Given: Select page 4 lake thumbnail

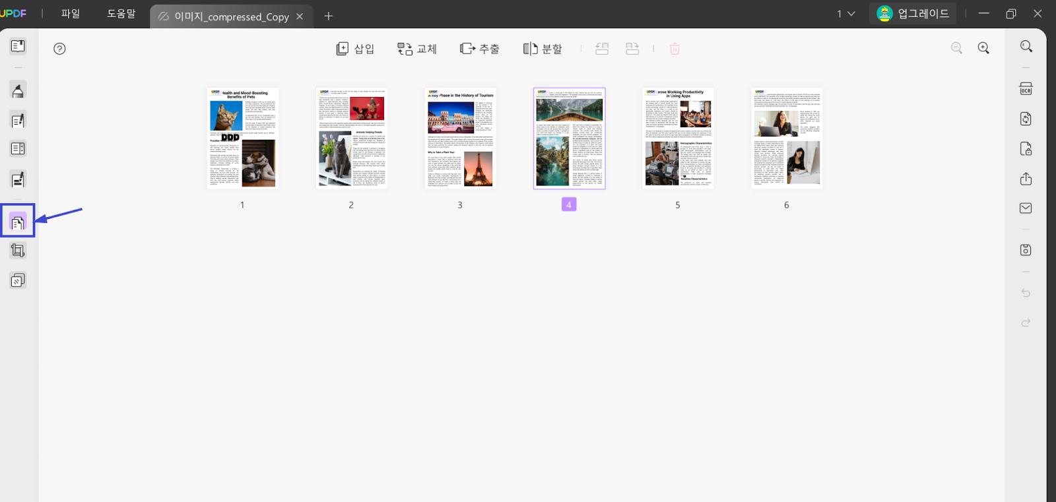Looking at the screenshot, I should click(569, 138).
